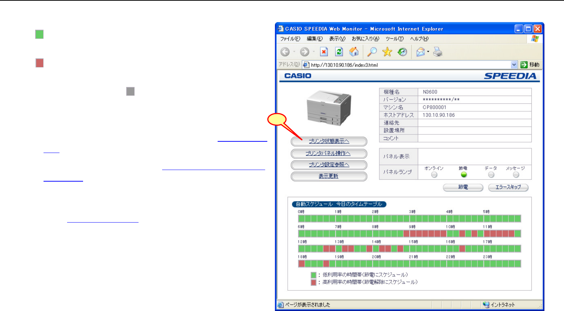
Task: Expand the address bar URL dropdown
Action: pos(514,65)
